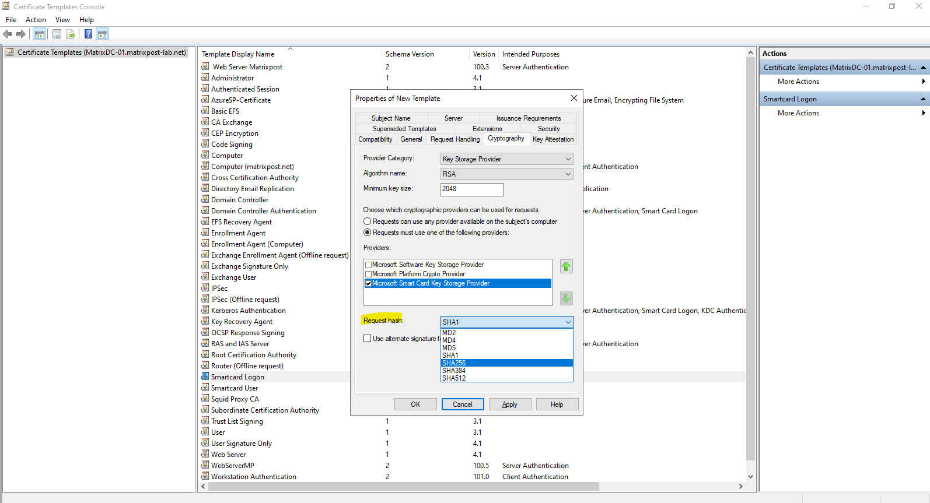930x503 pixels.
Task: Select the Enrollment Agent (Computer) template row
Action: 257,244
